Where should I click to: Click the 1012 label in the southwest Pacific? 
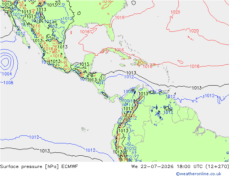pos(34,137)
